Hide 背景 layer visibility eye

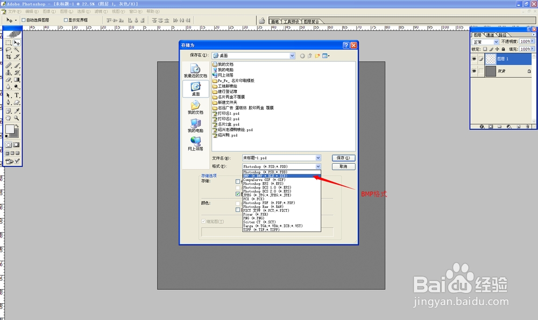(474, 71)
